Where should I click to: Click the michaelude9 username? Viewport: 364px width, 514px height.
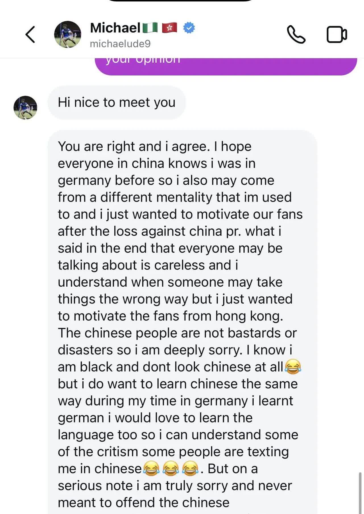(x=120, y=44)
